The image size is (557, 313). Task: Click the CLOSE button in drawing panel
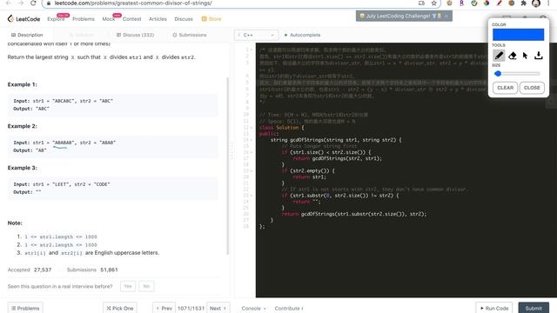tap(532, 88)
